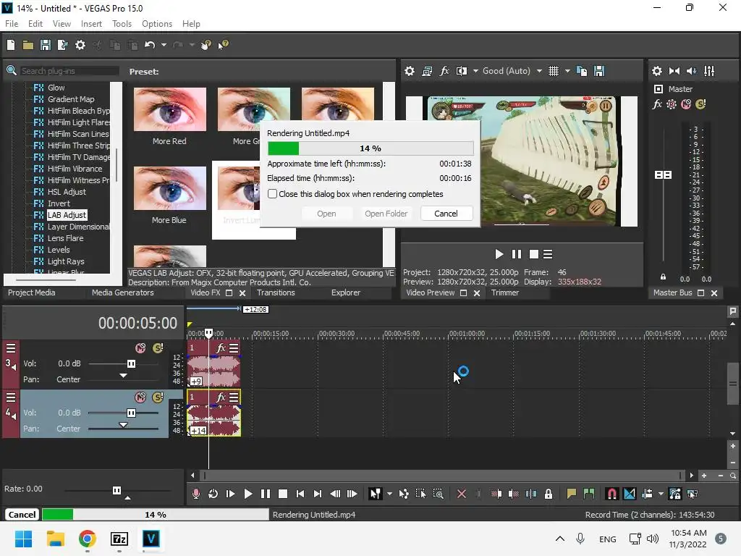This screenshot has height=556, width=741.
Task: Click the Open project folder icon
Action: click(28, 45)
